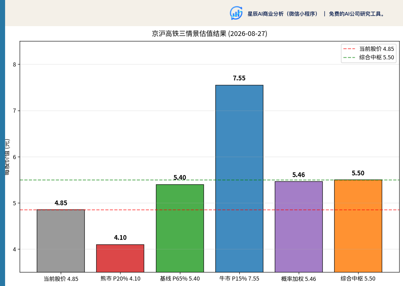Click the y-axis tick label 7

15,111
